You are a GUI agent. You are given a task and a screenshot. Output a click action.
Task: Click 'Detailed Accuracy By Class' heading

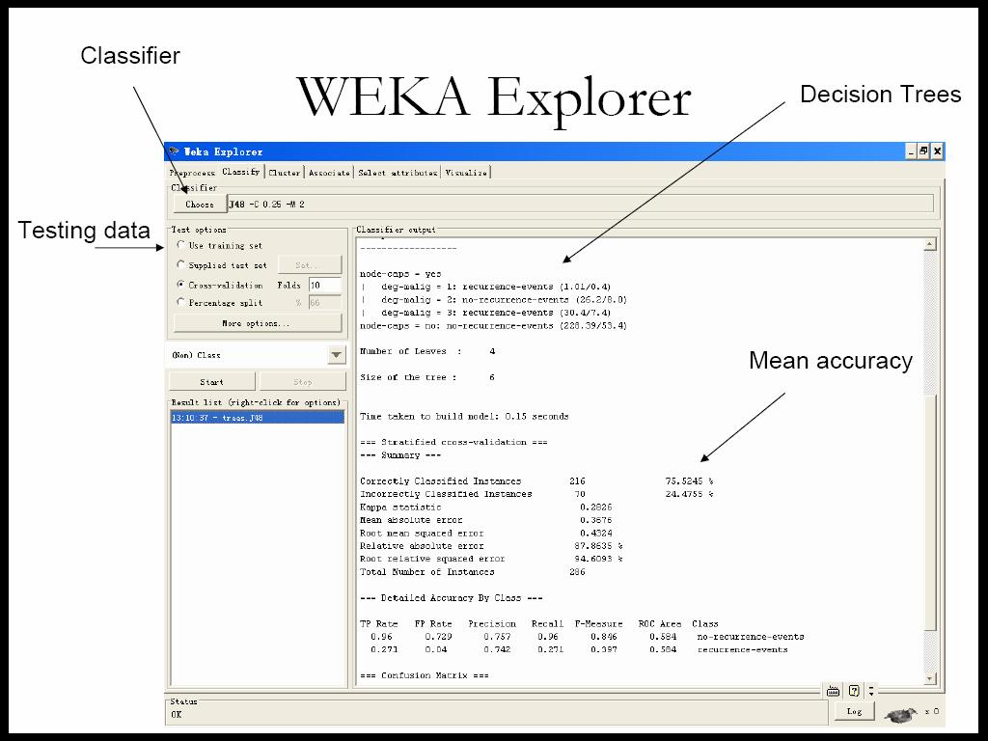[452, 598]
